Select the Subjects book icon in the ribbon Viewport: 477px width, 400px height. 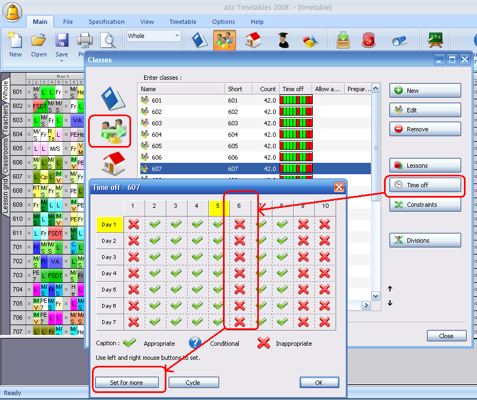click(199, 40)
